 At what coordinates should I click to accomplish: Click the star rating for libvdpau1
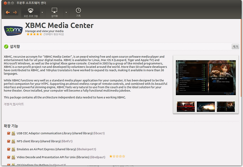click(x=117, y=156)
